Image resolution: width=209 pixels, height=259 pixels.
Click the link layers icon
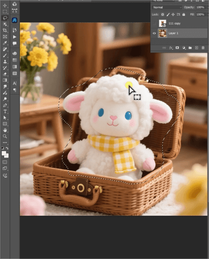[x=164, y=48]
